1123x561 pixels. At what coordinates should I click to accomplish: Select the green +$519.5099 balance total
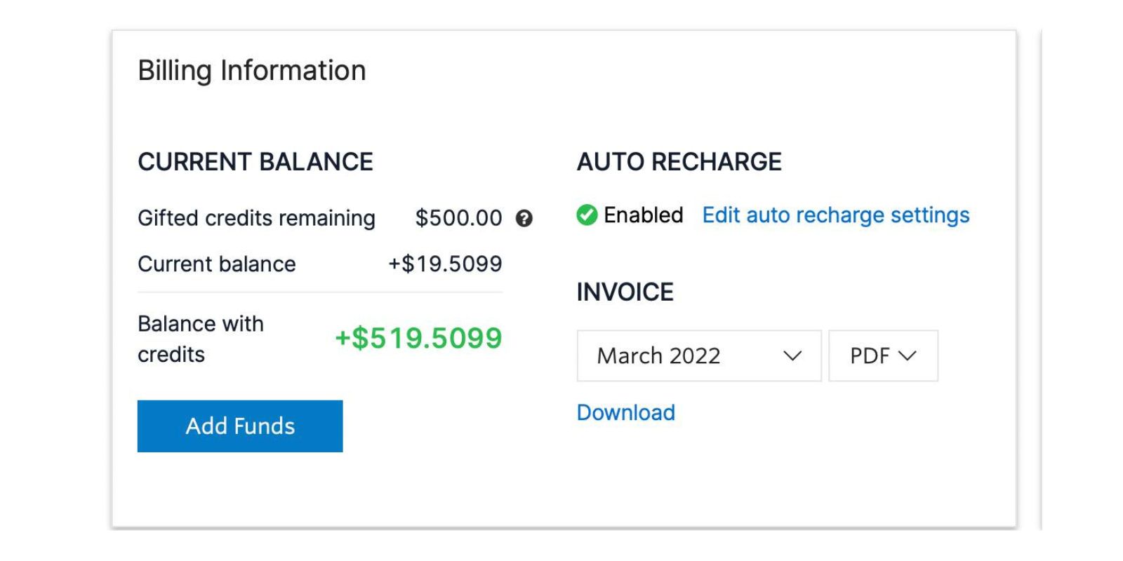coord(419,339)
